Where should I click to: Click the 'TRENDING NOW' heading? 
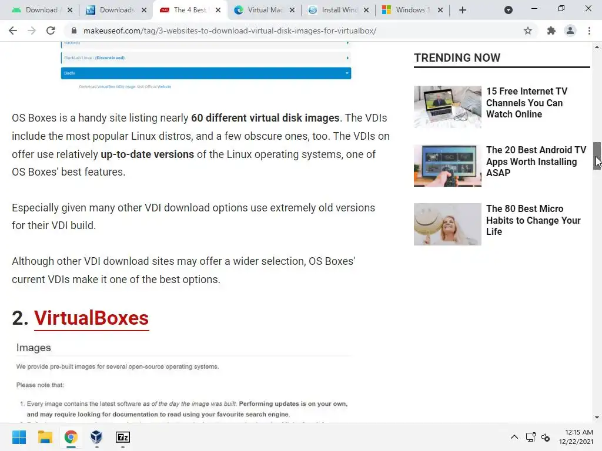click(x=457, y=58)
